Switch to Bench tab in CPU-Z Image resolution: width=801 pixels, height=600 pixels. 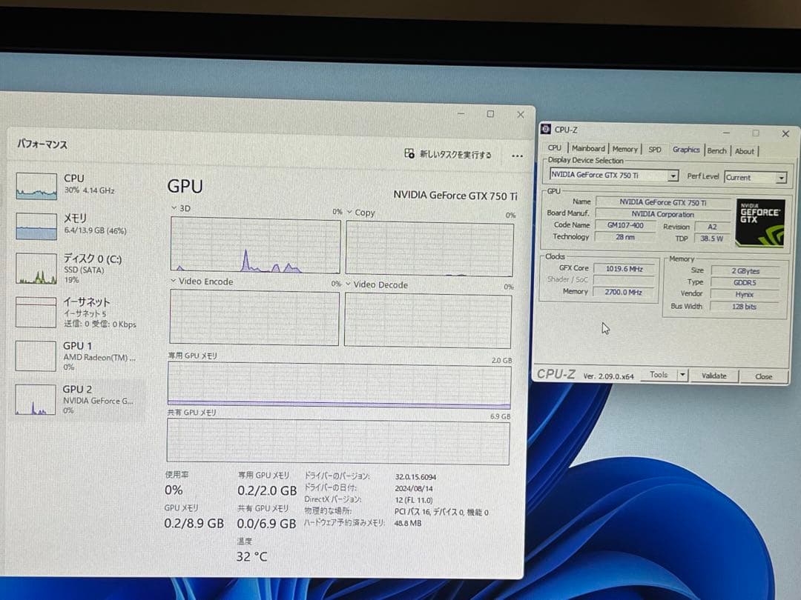(716, 150)
